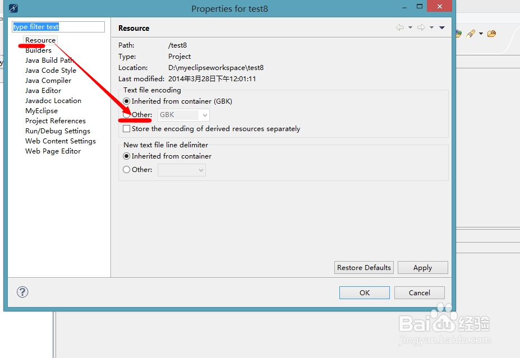Click the Restore Defaults button
The width and height of the screenshot is (520, 358).
pos(364,268)
